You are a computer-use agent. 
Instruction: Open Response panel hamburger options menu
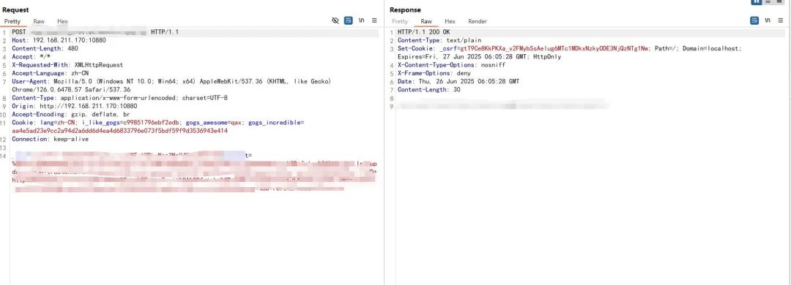pos(781,20)
